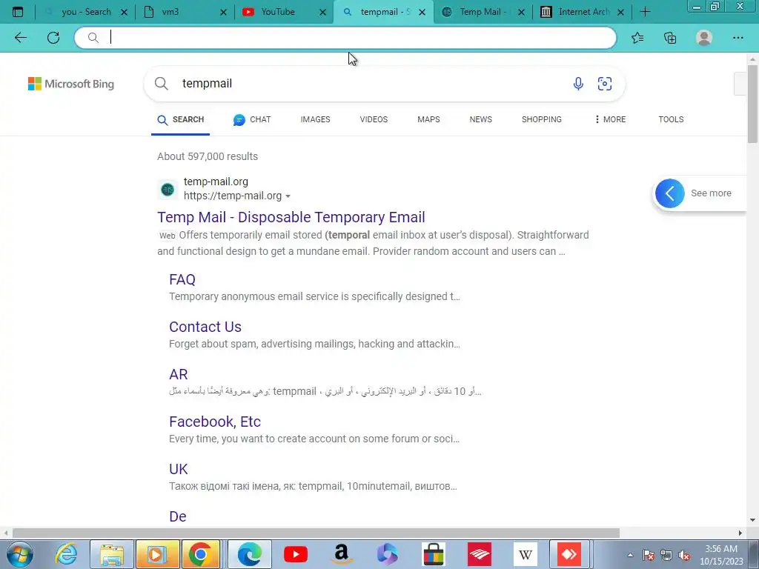Click the muted speaker tray icon
759x569 pixels.
point(684,556)
